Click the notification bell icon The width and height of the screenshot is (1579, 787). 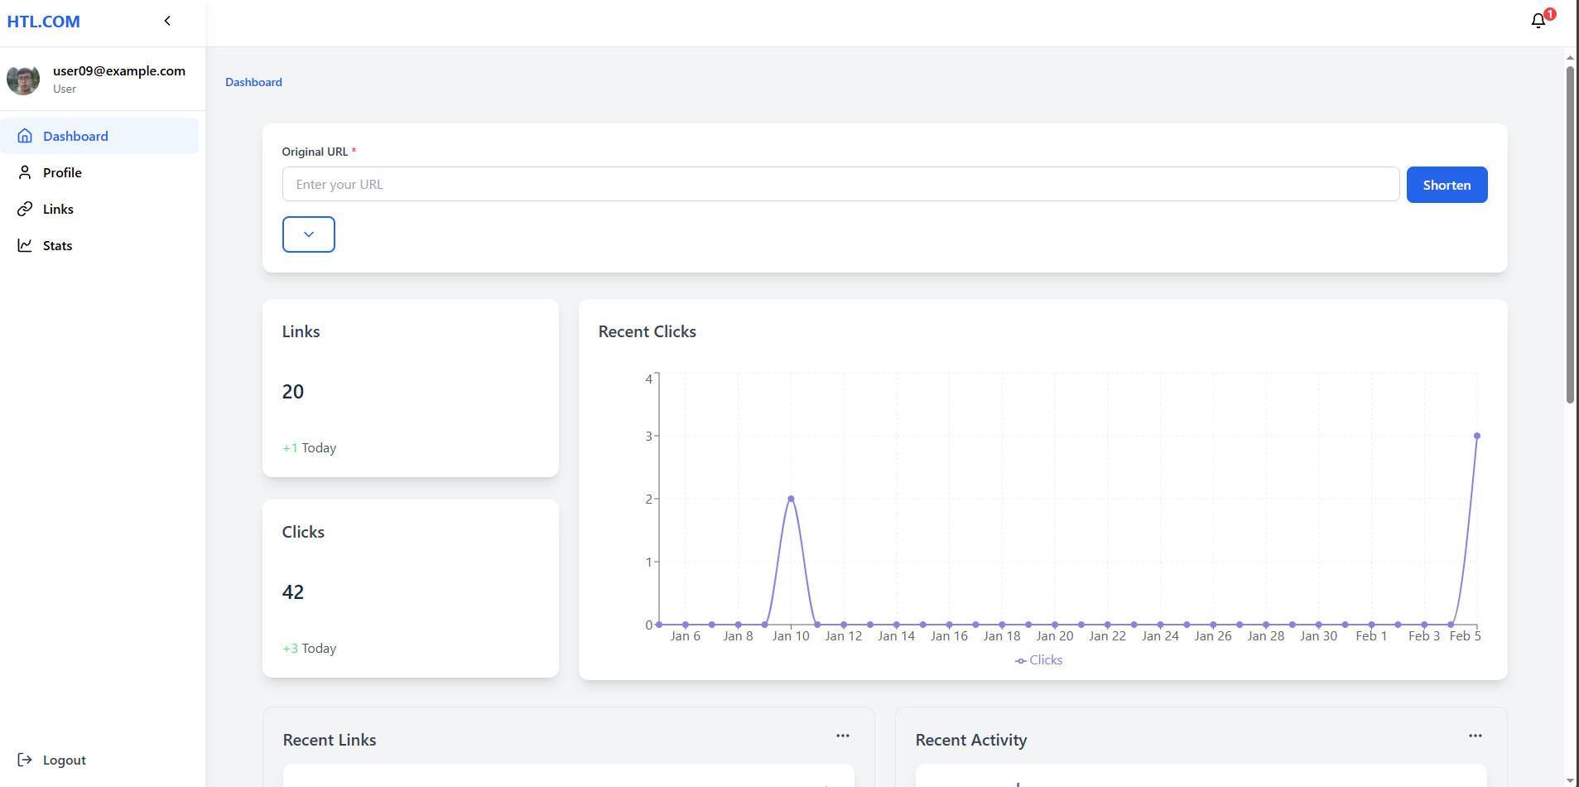click(1538, 21)
